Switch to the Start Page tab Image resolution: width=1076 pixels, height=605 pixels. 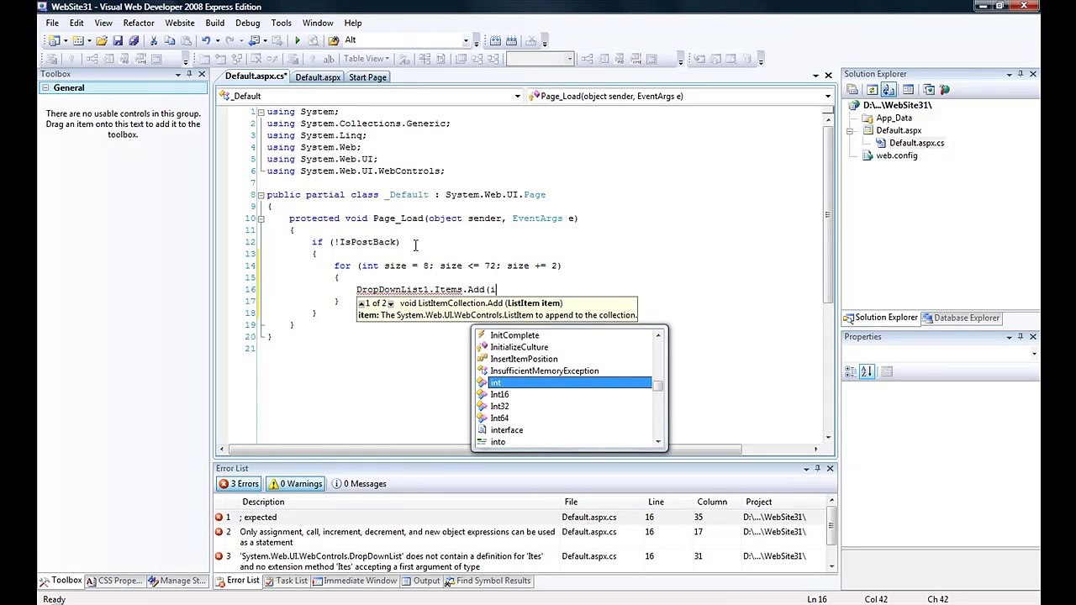coord(367,77)
